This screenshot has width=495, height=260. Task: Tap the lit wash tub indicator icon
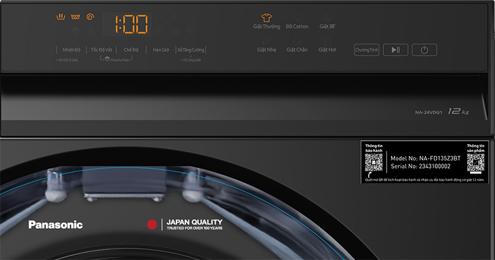tap(61, 16)
